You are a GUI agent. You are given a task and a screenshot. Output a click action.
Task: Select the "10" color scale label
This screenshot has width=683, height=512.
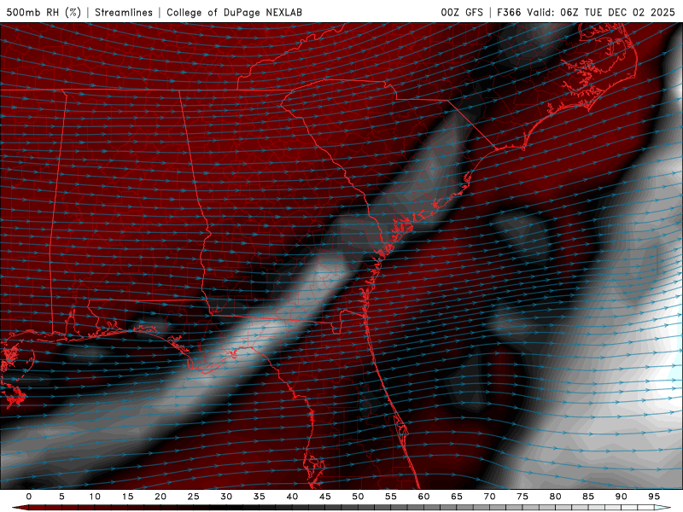tap(95, 497)
